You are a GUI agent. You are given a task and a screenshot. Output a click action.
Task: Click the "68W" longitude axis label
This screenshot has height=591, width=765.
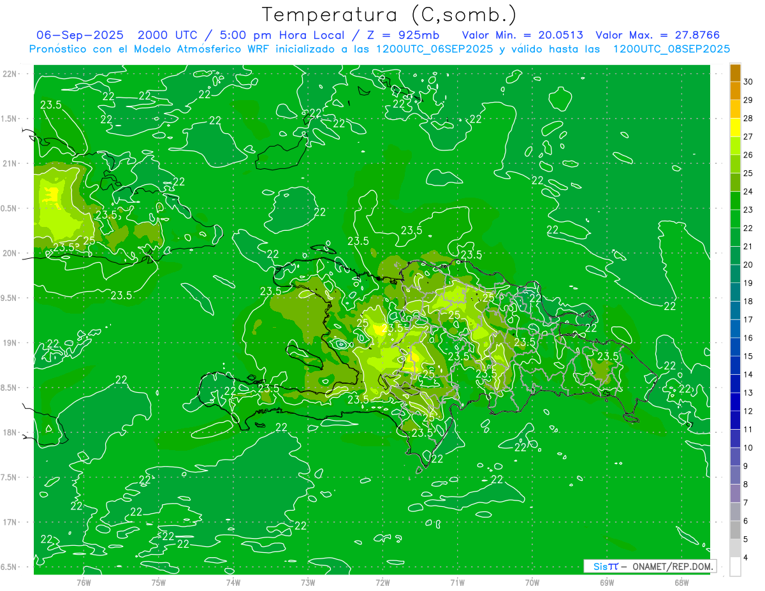pyautogui.click(x=681, y=582)
